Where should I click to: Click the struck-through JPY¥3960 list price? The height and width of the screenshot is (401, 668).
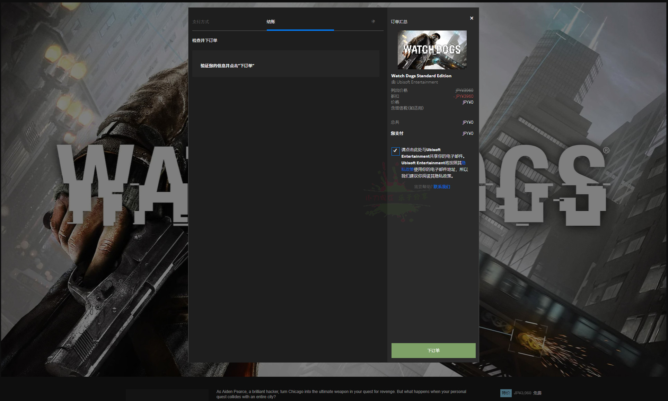(x=464, y=90)
